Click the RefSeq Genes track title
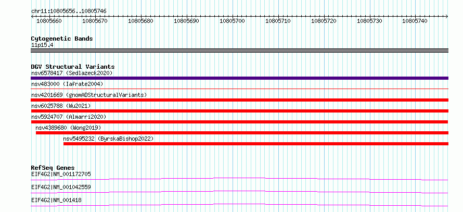The width and height of the screenshot is (463, 212). pos(53,168)
